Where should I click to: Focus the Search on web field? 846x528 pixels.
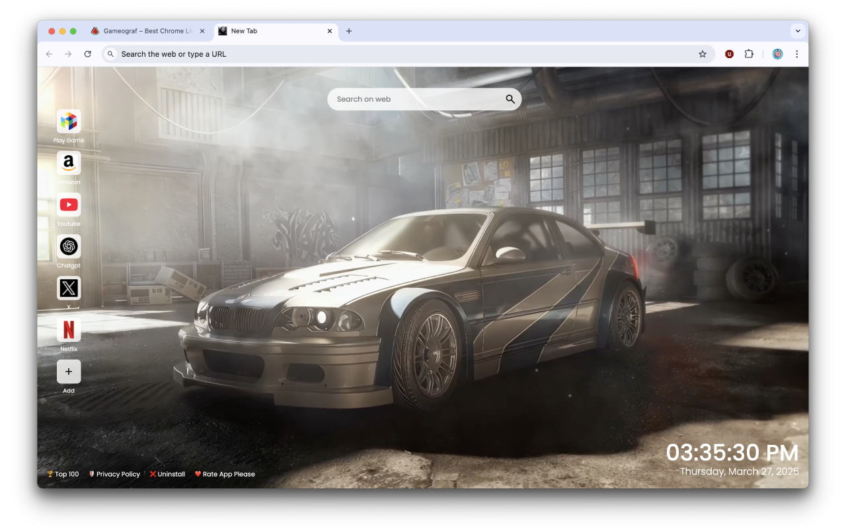point(424,99)
